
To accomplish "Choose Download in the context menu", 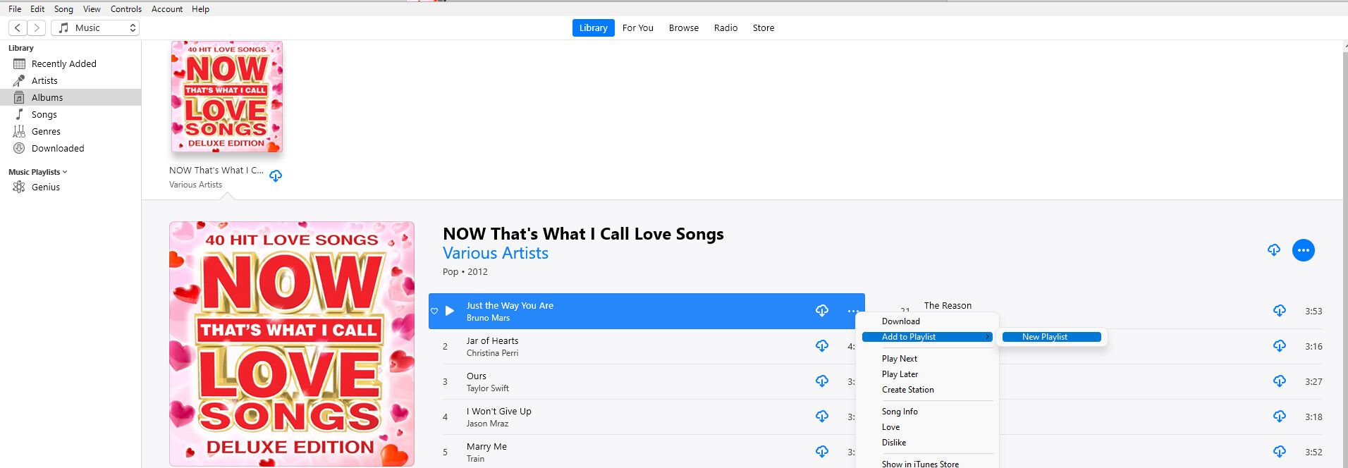I will (927, 321).
